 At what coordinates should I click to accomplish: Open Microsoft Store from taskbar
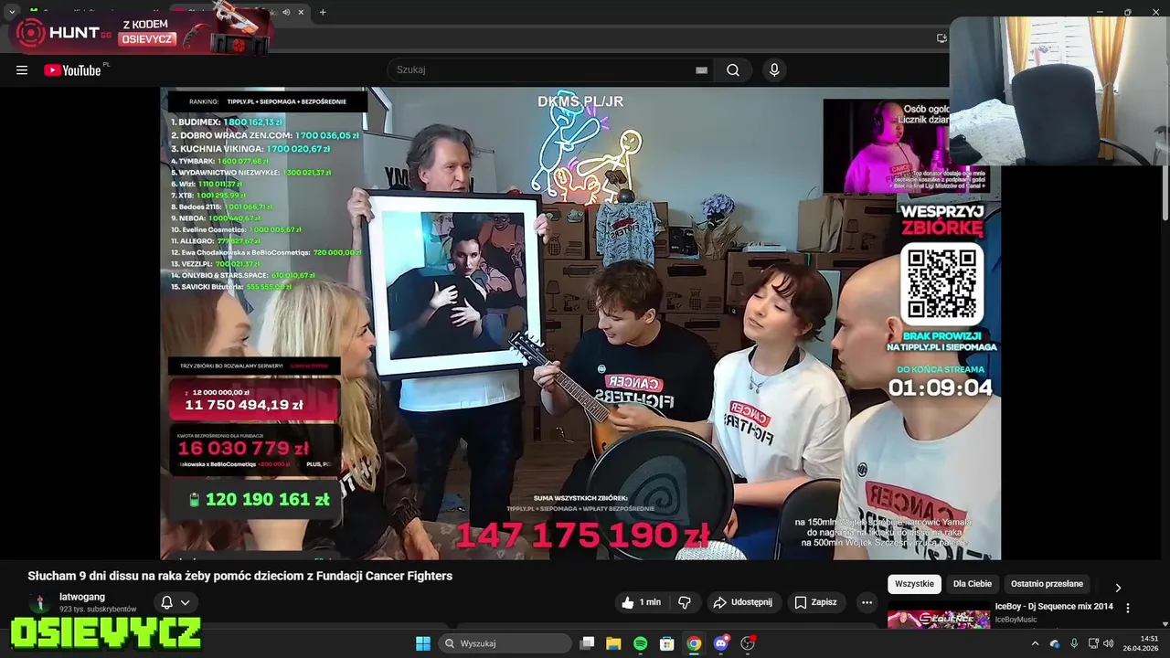(667, 643)
